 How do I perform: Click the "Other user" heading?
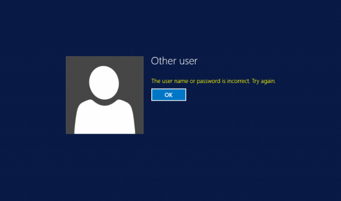174,61
